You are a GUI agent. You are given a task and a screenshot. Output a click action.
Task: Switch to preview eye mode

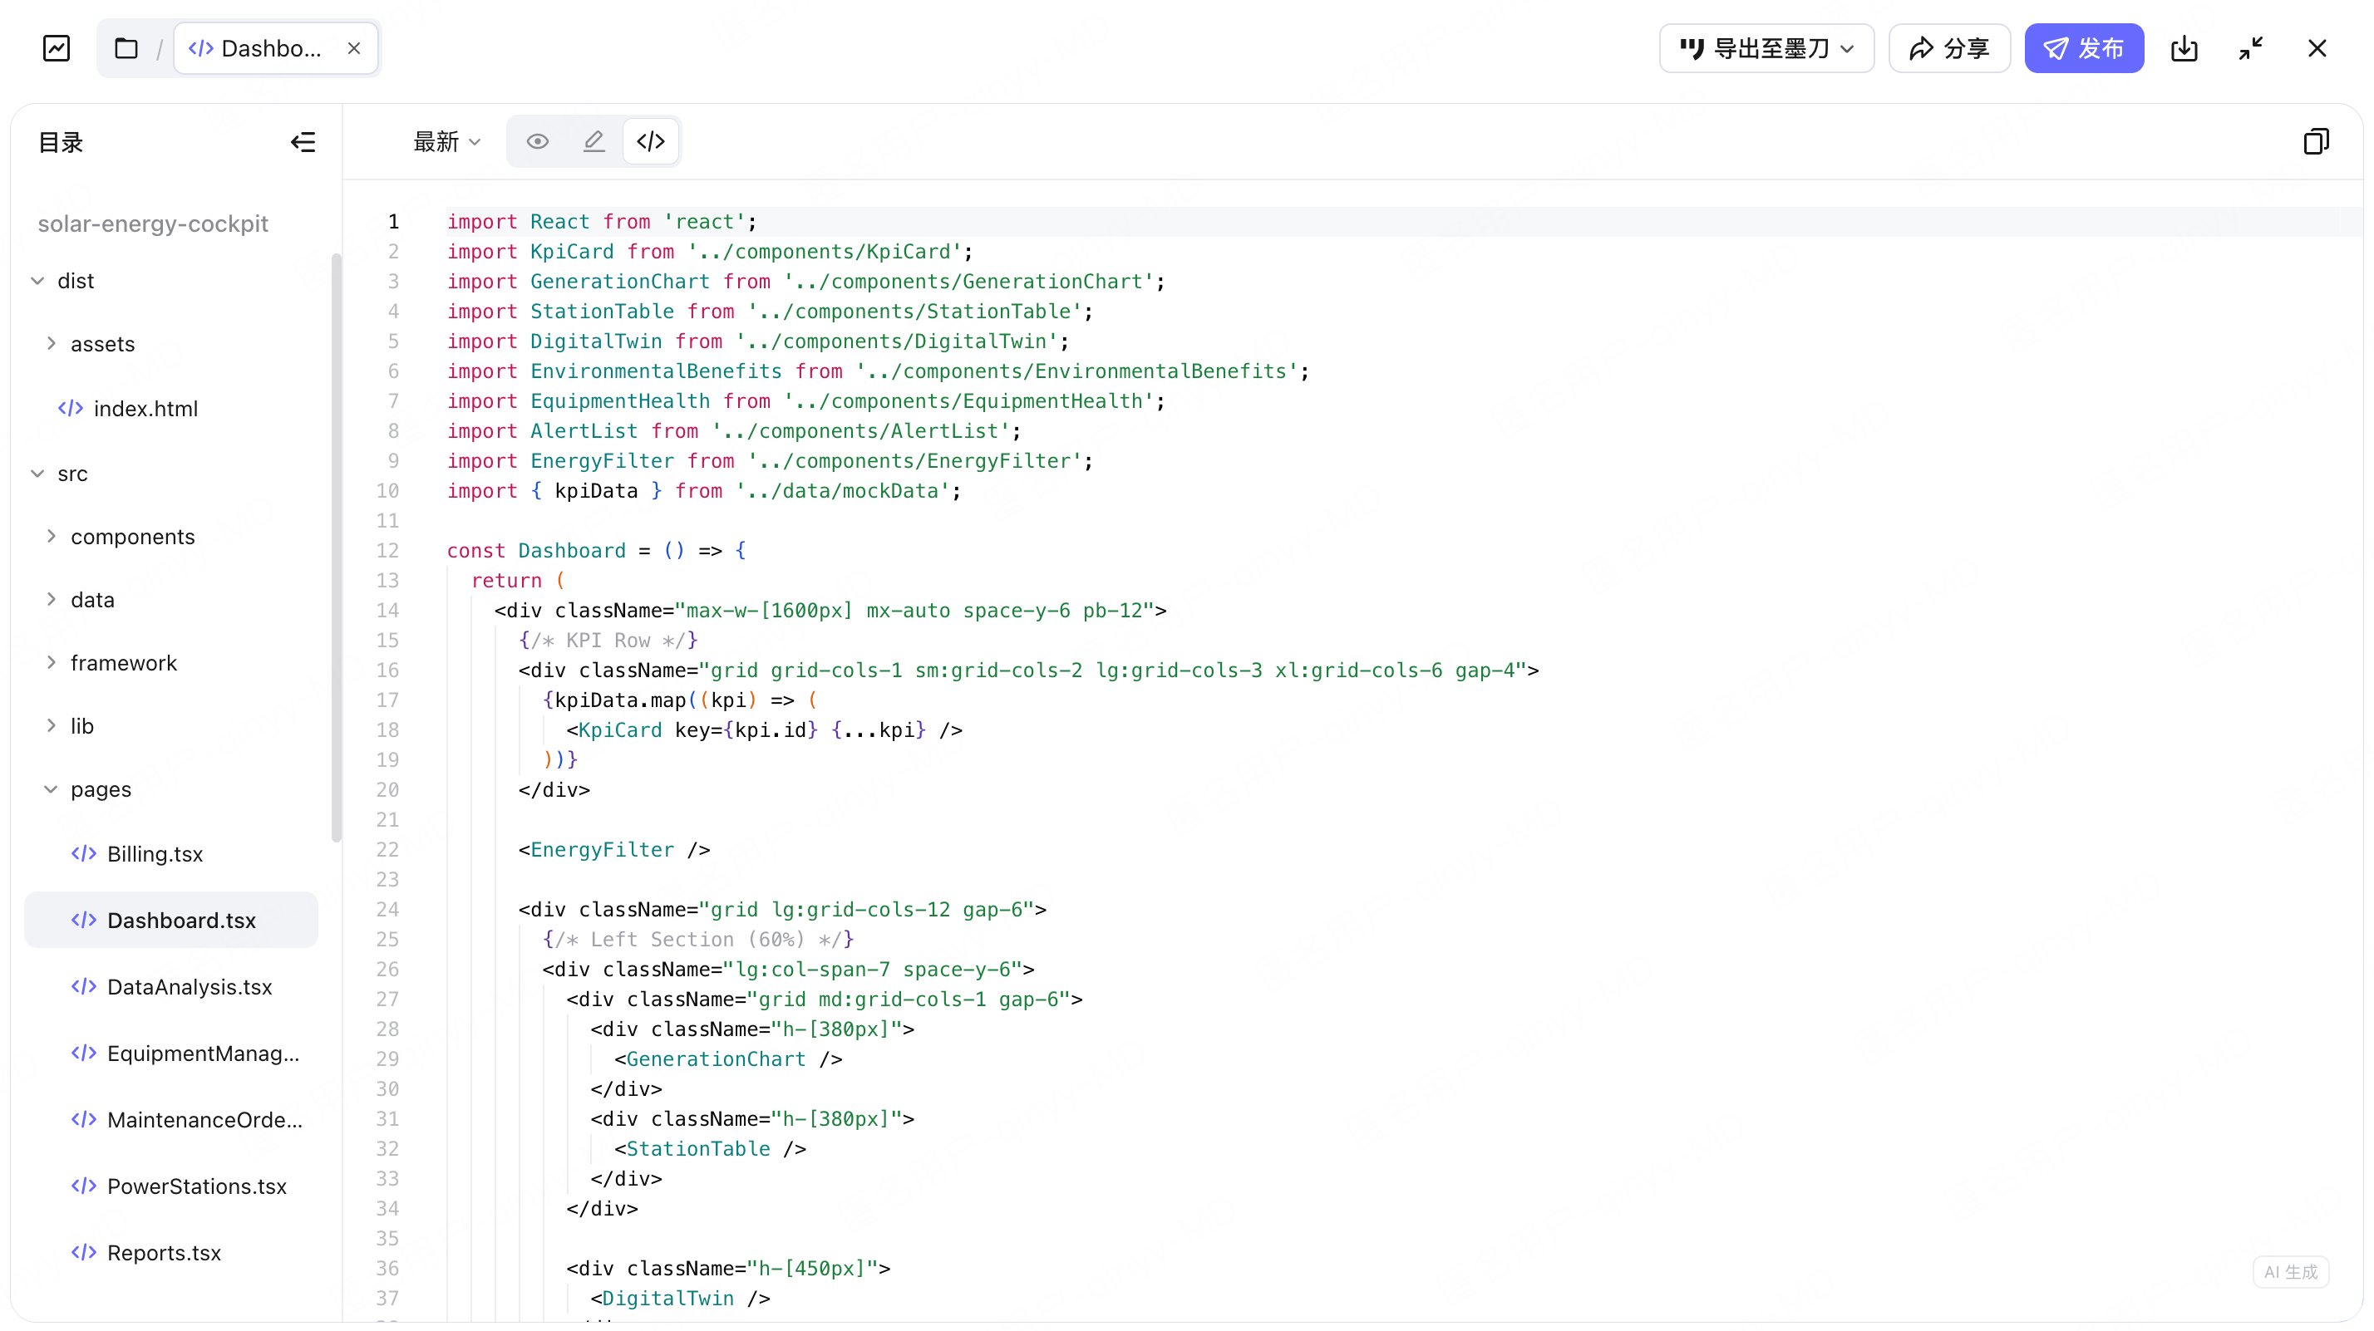pyautogui.click(x=537, y=141)
